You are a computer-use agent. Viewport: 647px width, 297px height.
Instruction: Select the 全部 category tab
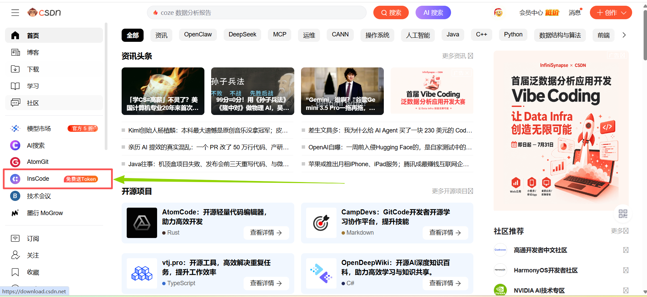(132, 35)
